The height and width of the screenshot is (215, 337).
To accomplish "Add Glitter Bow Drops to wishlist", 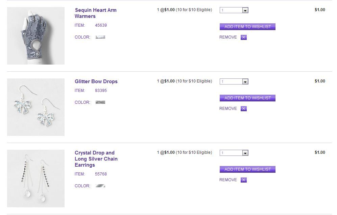I will point(247,98).
